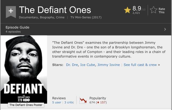This screenshot has height=110, width=172.
Task: Click the 2,421 ratings count
Action: 136,13
